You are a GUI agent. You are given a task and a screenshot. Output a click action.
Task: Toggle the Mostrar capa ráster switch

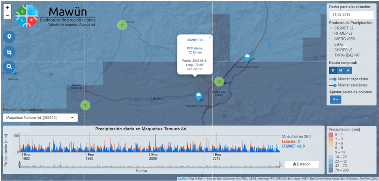click(334, 79)
